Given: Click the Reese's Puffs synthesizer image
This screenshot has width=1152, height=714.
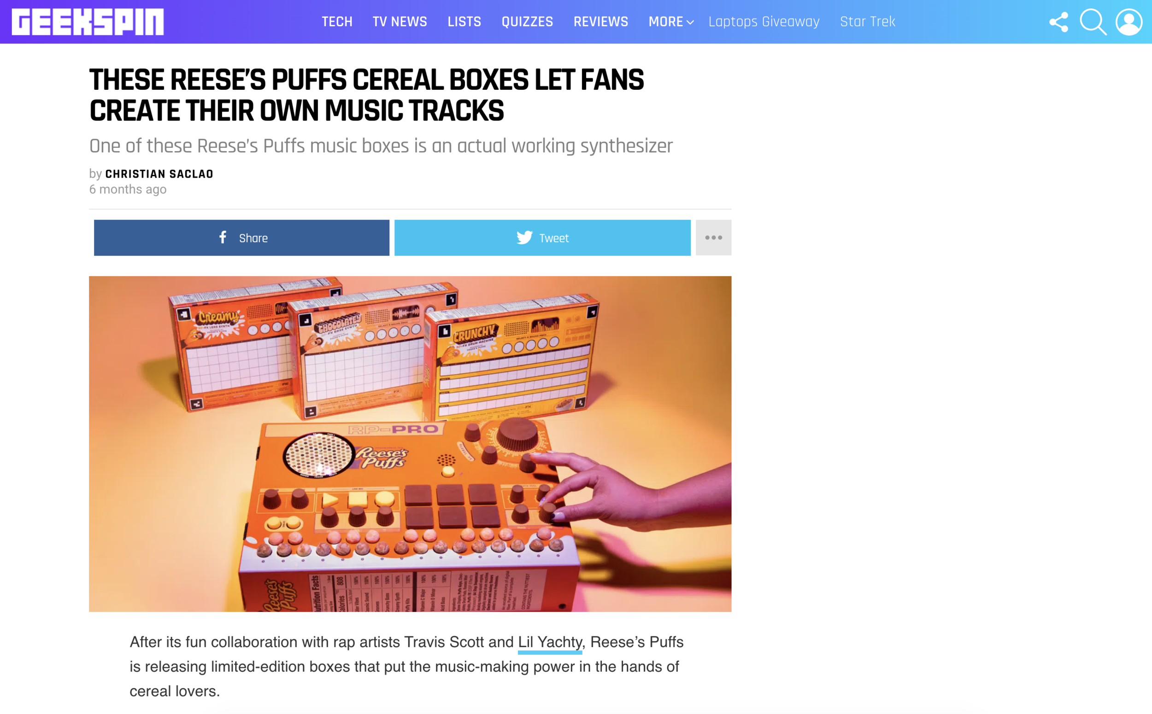Looking at the screenshot, I should 410,444.
